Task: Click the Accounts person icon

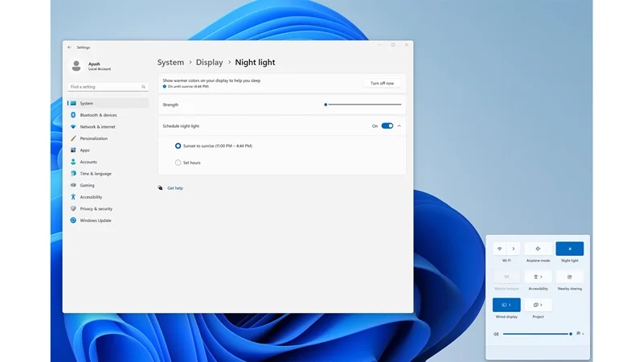Action: pyautogui.click(x=73, y=162)
